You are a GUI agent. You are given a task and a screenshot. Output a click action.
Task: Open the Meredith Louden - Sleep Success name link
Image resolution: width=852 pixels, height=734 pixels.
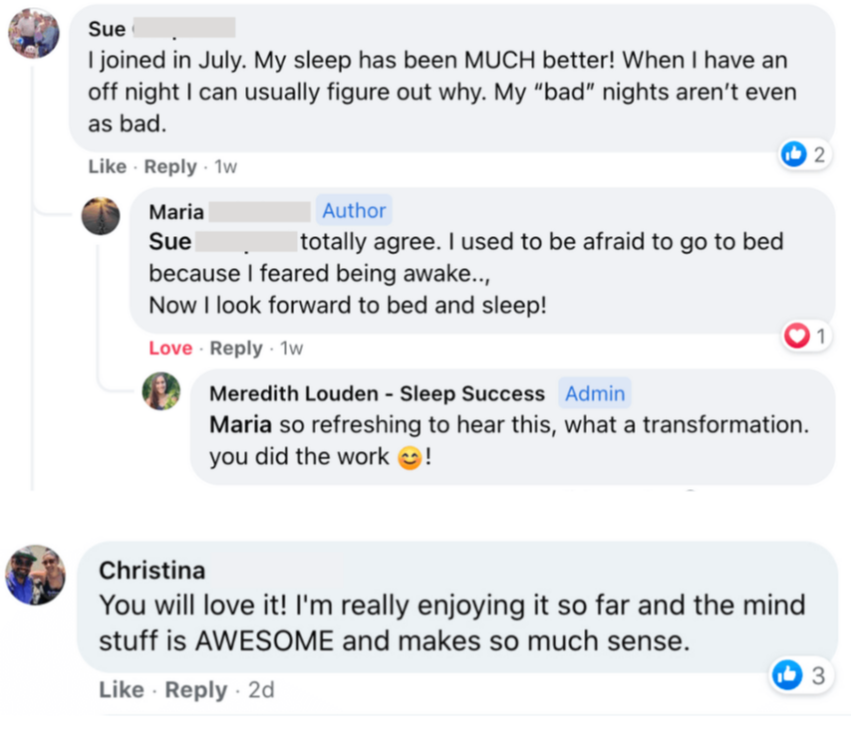point(377,393)
